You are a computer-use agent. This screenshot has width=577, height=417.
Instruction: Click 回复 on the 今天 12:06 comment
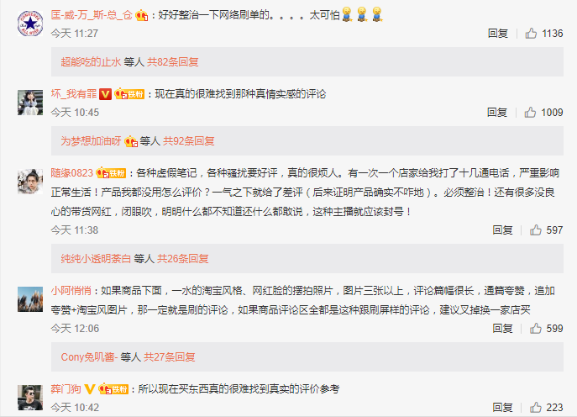click(x=502, y=329)
